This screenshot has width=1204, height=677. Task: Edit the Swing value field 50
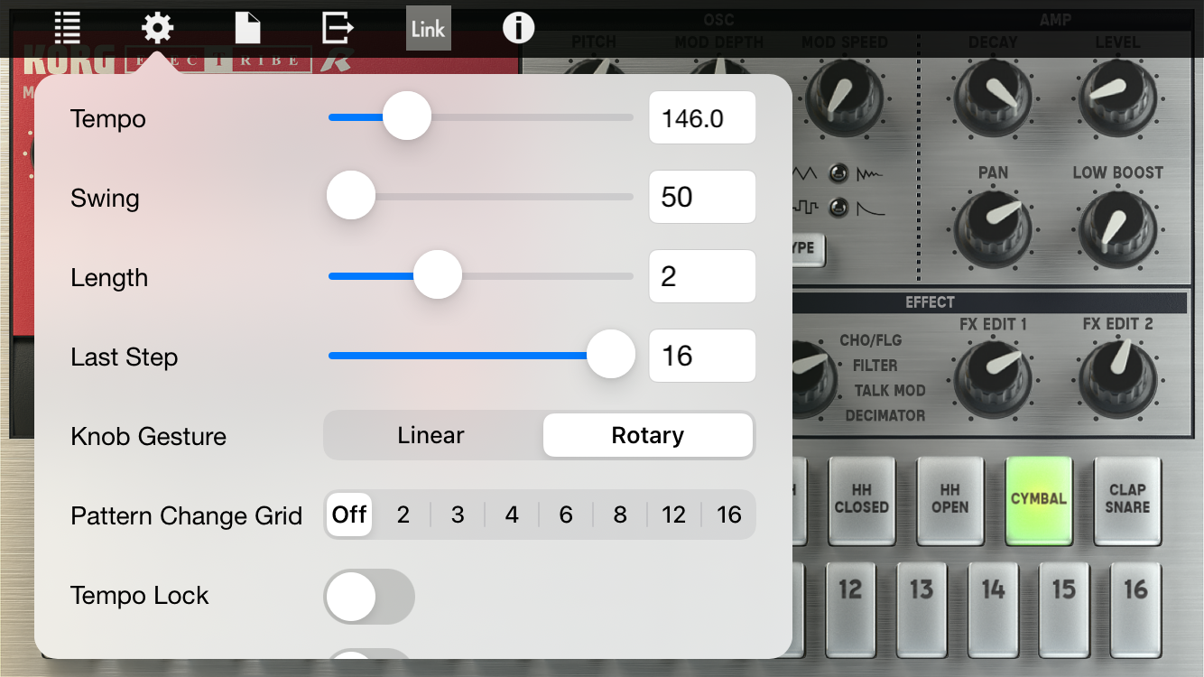[x=702, y=197]
